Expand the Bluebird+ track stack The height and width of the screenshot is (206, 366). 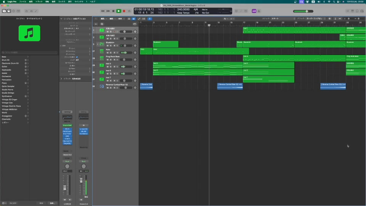point(98,44)
